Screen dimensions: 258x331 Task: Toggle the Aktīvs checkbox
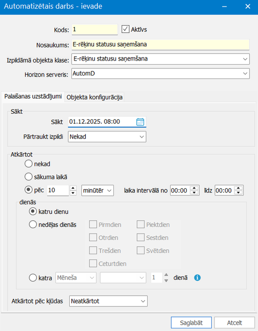click(x=125, y=29)
